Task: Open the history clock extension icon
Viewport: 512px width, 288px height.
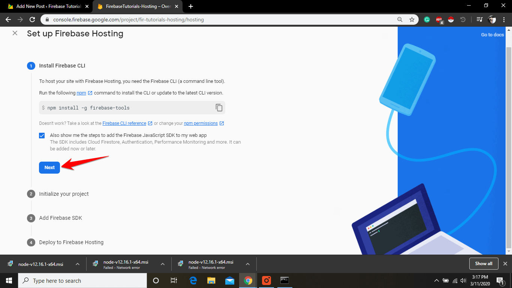Action: pyautogui.click(x=463, y=19)
